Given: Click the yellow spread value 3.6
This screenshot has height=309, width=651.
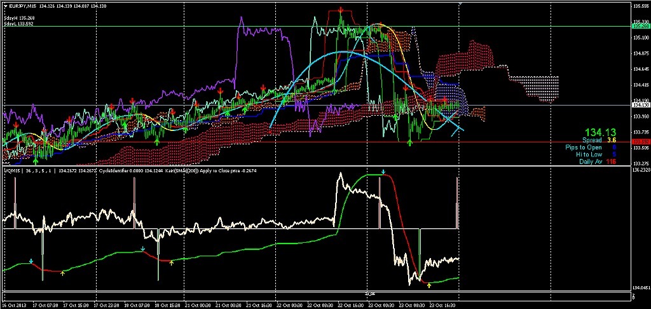Looking at the screenshot, I should [612, 141].
